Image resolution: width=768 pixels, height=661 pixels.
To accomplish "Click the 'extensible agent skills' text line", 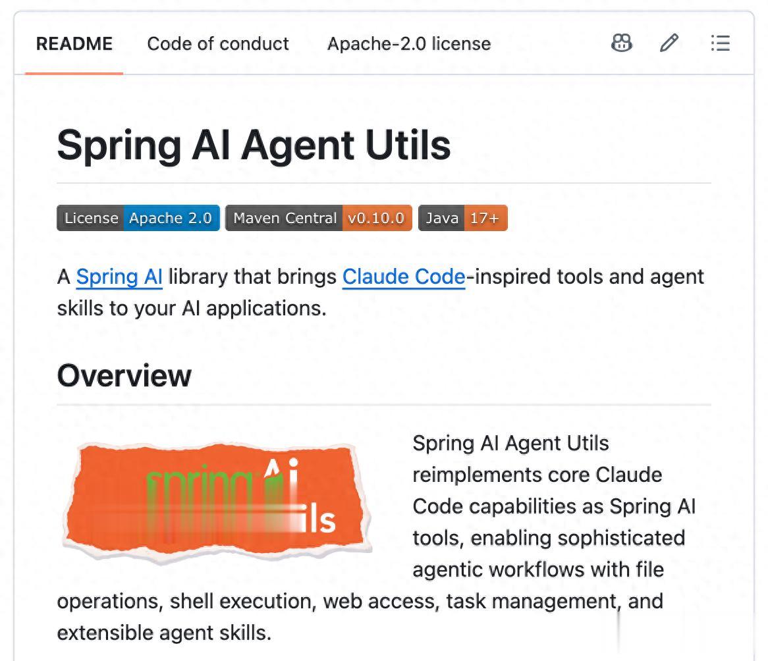I will click(164, 633).
